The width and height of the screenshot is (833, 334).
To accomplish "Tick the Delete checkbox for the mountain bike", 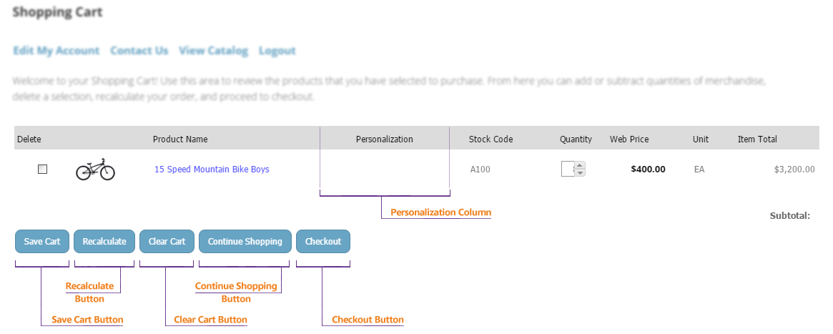I will (42, 170).
